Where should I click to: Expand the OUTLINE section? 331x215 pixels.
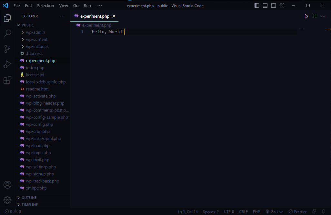pyautogui.click(x=43, y=198)
